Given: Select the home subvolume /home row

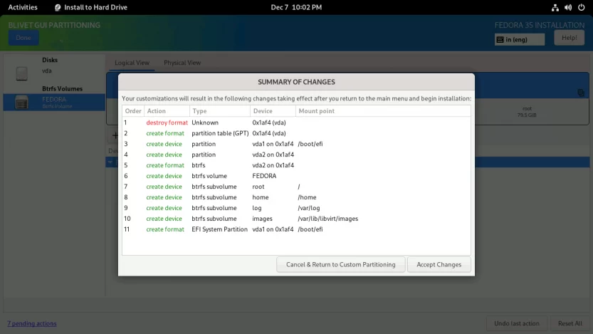Looking at the screenshot, I should pyautogui.click(x=296, y=197).
